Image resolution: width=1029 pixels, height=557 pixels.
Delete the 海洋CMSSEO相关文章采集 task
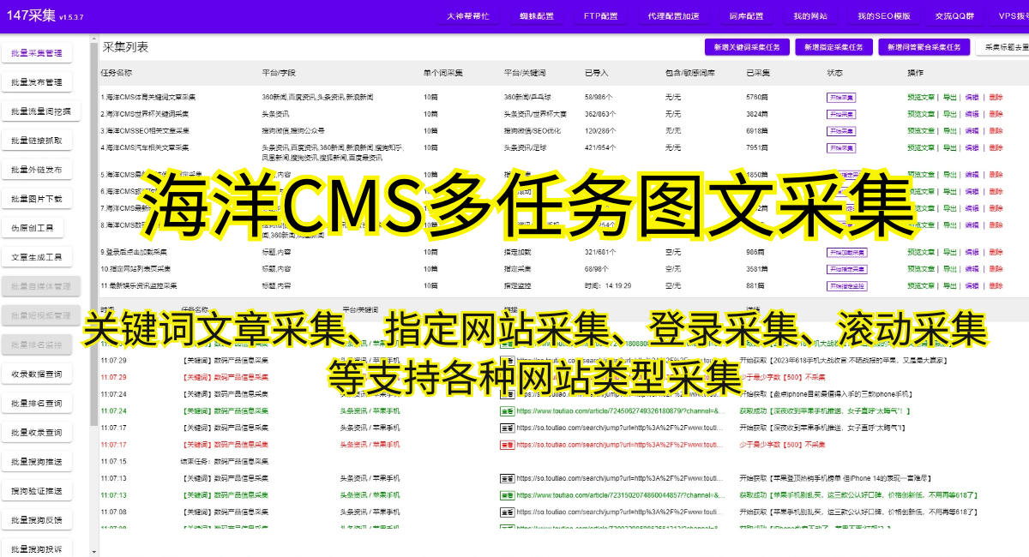click(x=995, y=130)
